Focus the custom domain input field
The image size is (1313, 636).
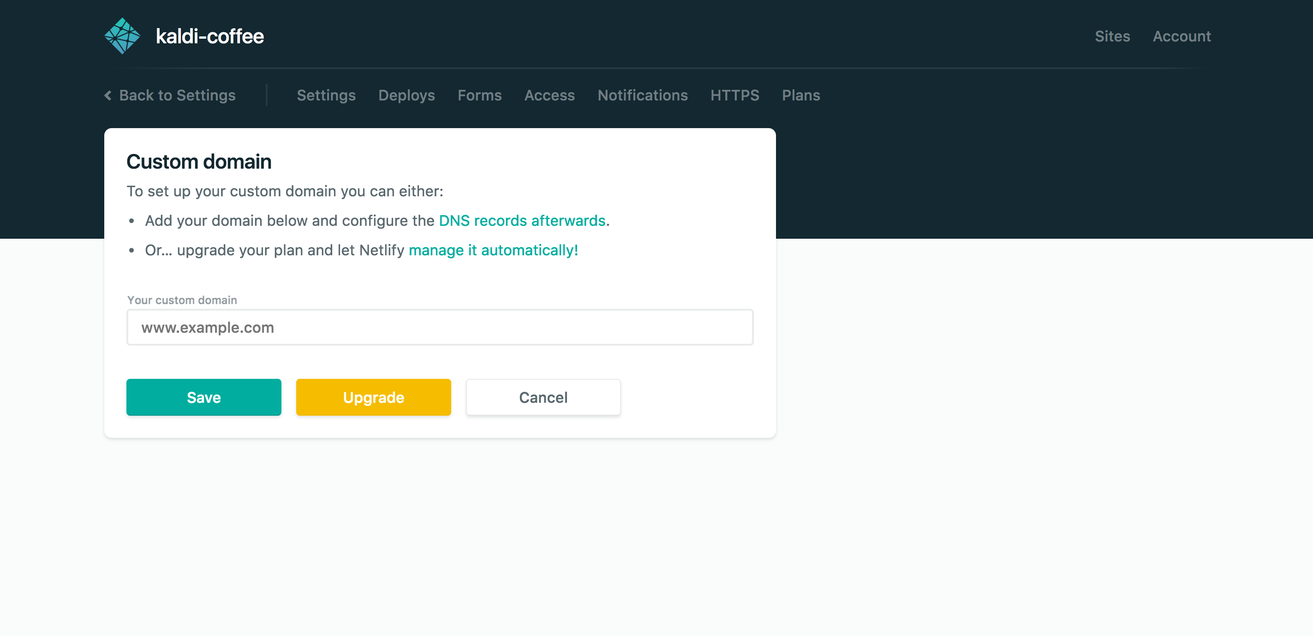click(439, 327)
